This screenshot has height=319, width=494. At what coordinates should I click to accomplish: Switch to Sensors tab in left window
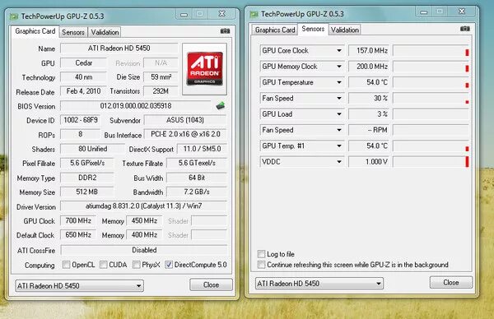(x=73, y=32)
